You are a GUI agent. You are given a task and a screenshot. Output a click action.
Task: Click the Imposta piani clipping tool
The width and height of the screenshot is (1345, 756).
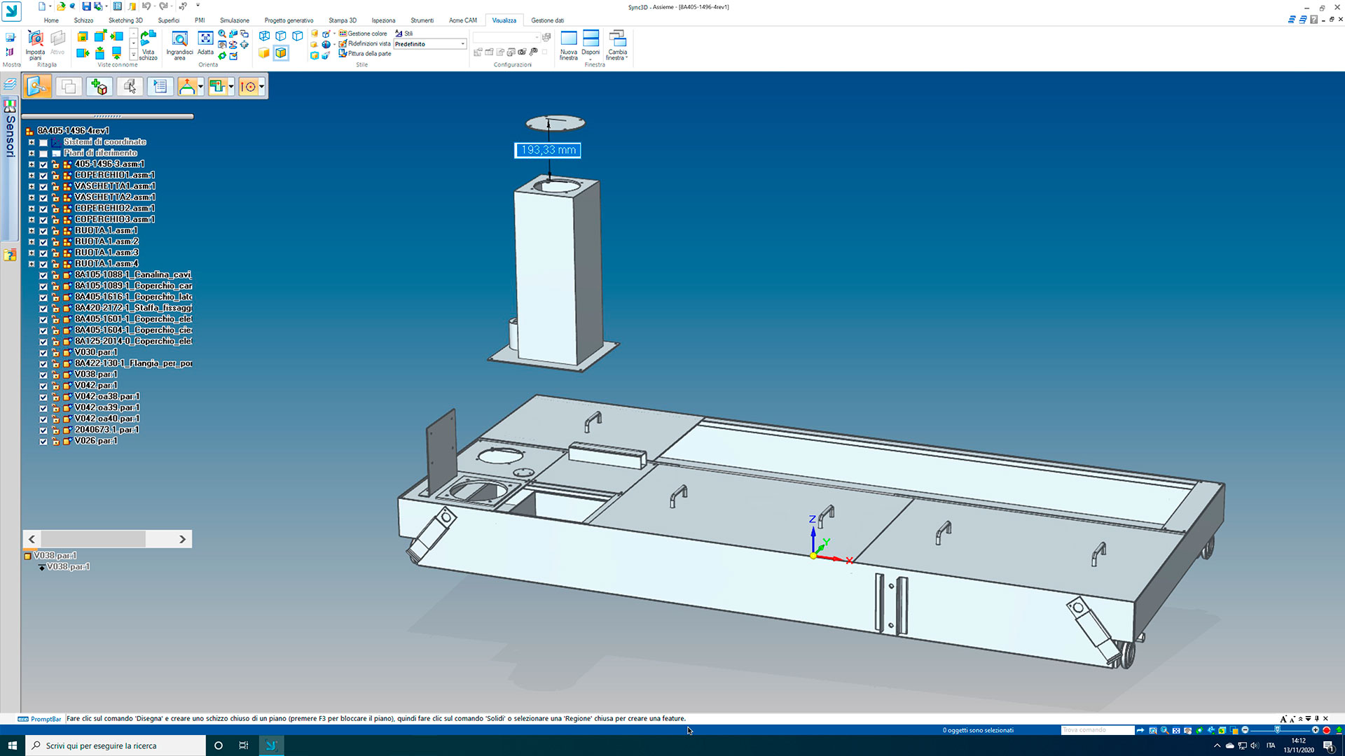click(x=35, y=45)
